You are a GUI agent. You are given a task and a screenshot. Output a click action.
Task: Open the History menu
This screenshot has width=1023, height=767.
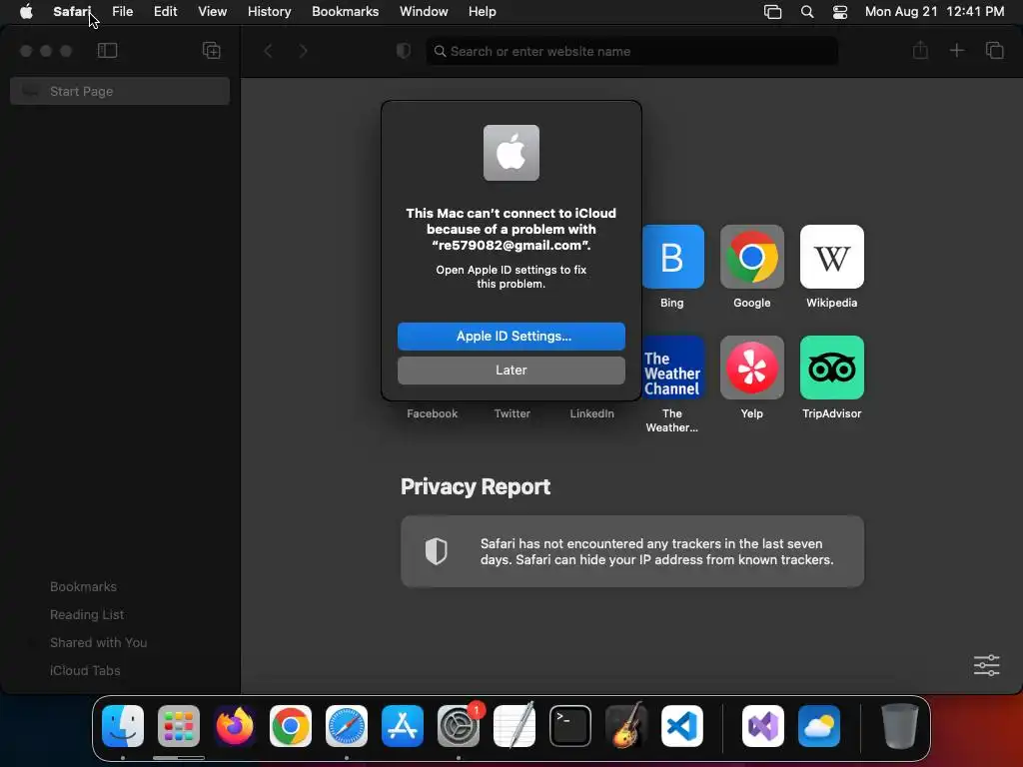point(270,12)
